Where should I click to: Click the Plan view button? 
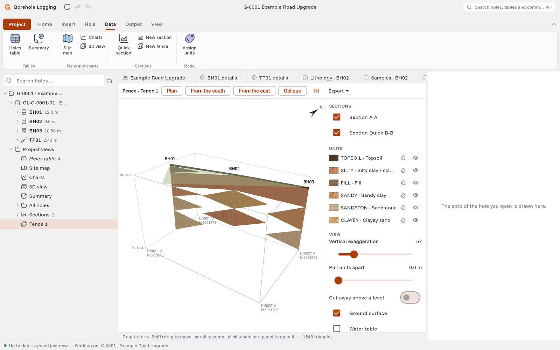click(172, 91)
